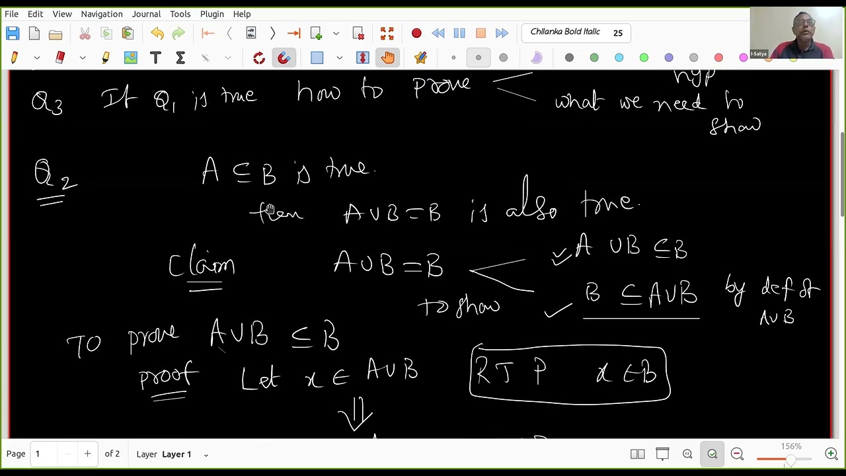The height and width of the screenshot is (476, 846).
Task: Select the thick line thickness
Action: pyautogui.click(x=504, y=58)
